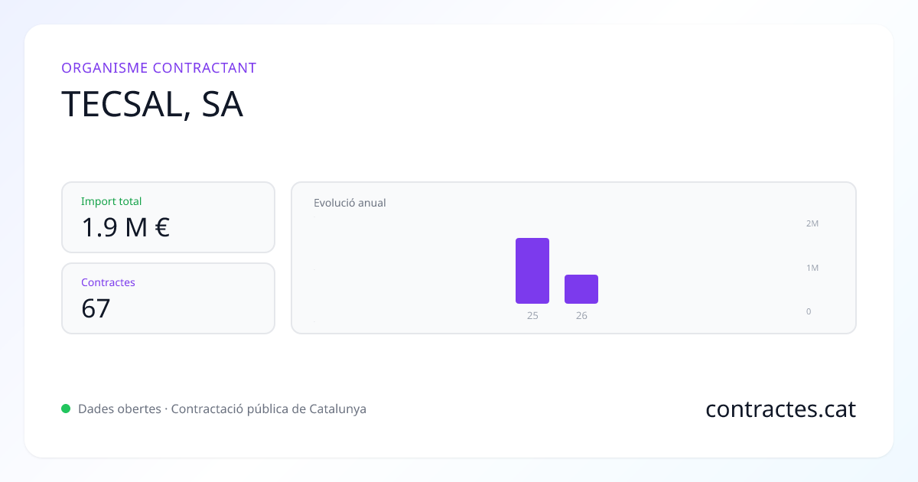Click the Organisme Contractant label

pyautogui.click(x=159, y=67)
